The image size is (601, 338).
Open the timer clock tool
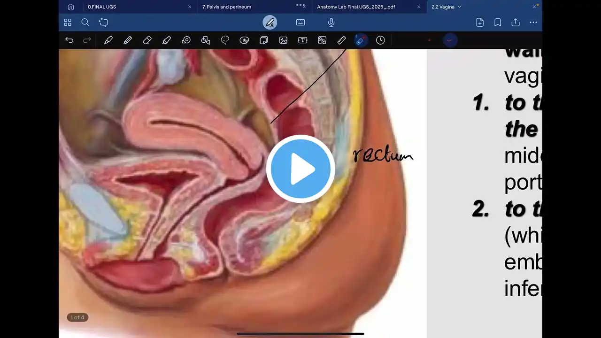coord(380,40)
